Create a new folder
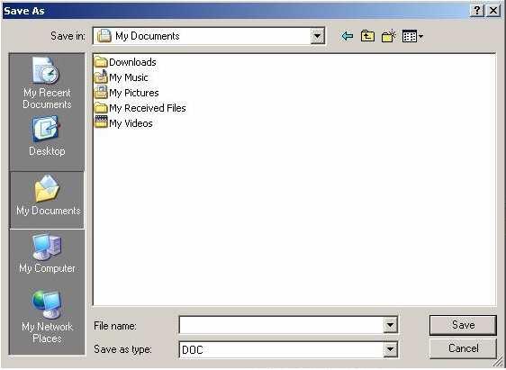 click(389, 36)
